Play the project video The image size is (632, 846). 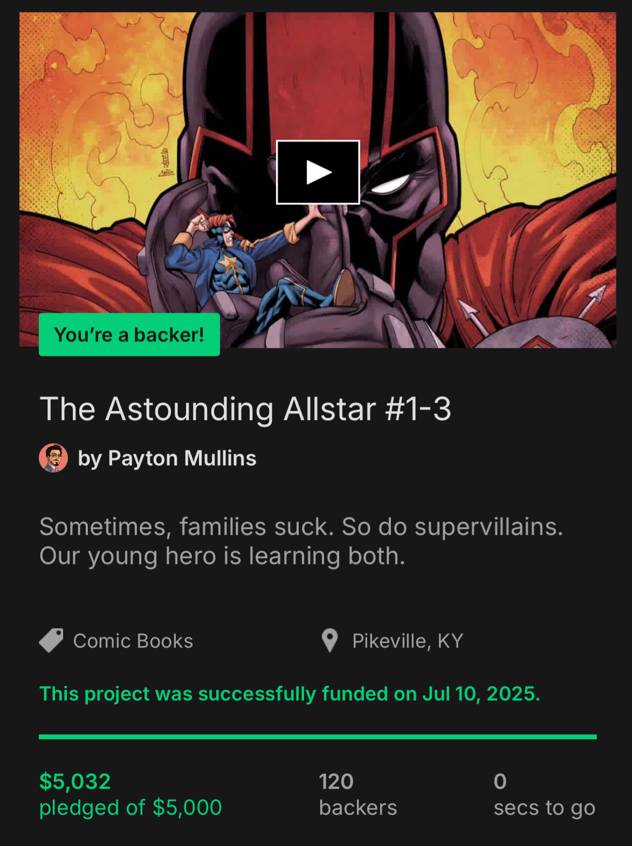pyautogui.click(x=318, y=172)
